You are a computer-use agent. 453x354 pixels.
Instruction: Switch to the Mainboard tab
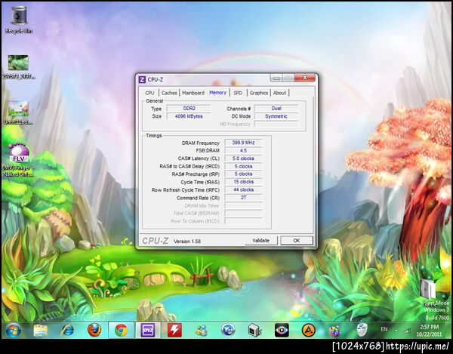point(193,93)
